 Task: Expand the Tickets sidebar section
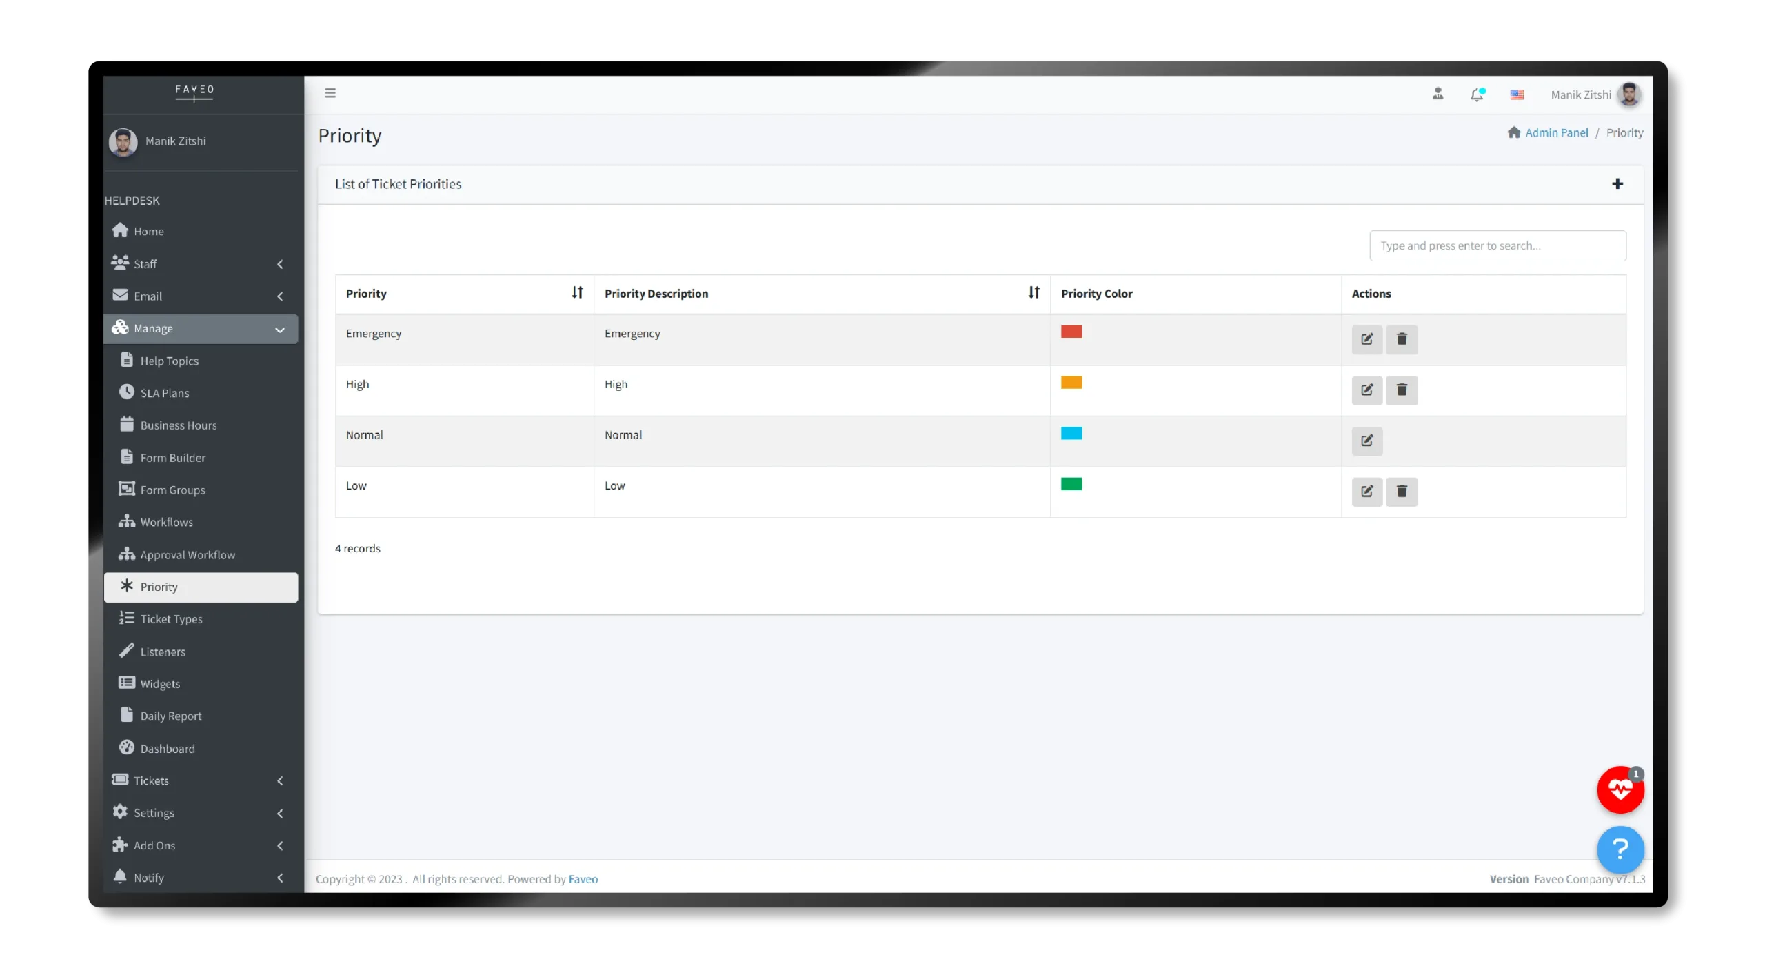point(201,780)
